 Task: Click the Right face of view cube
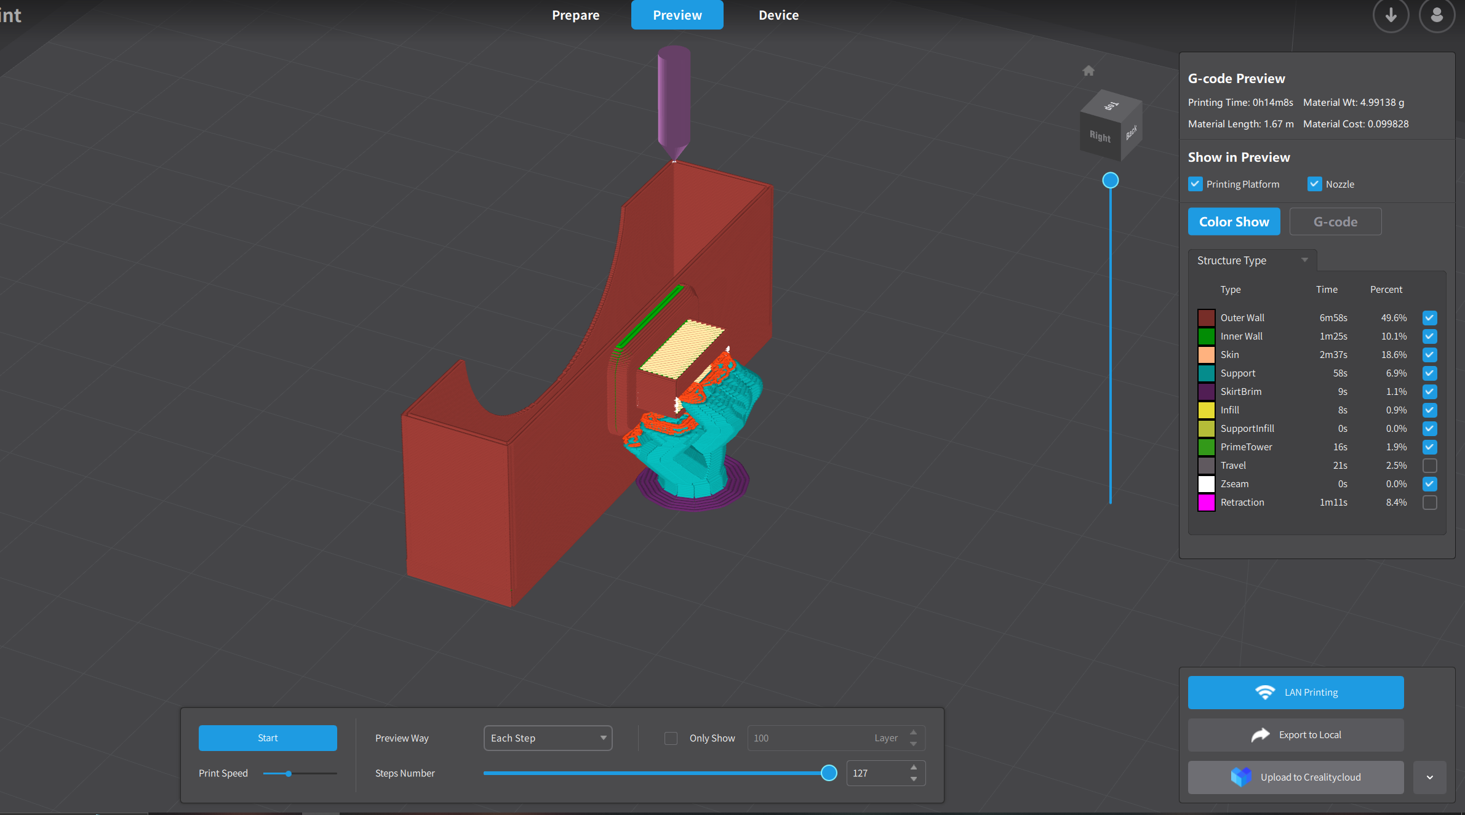(x=1100, y=136)
